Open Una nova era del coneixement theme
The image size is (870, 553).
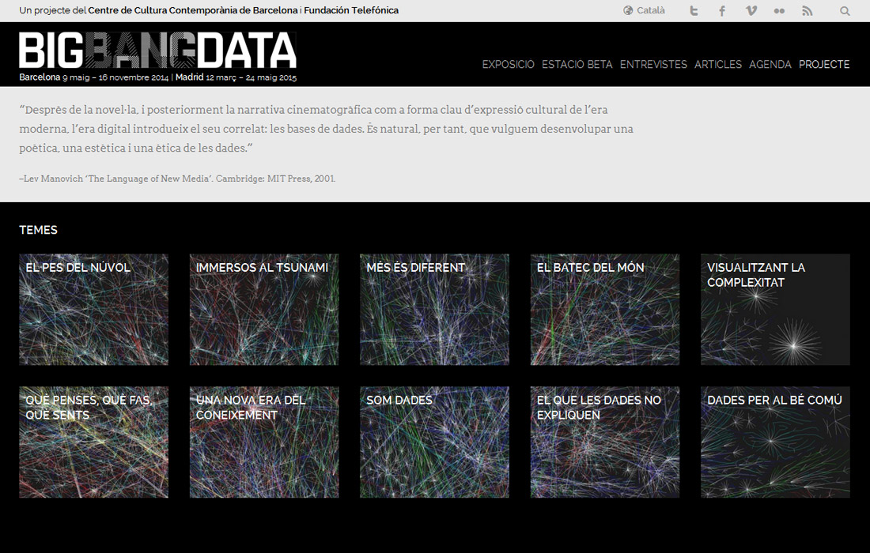coord(264,442)
